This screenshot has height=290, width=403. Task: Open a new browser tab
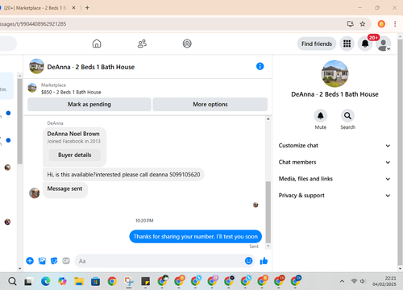(x=87, y=8)
